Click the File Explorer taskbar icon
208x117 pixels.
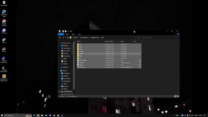tap(38, 115)
